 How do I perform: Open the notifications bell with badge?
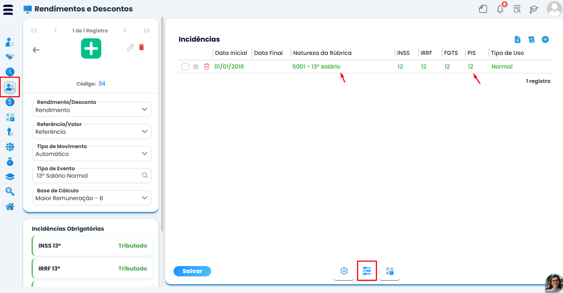500,9
